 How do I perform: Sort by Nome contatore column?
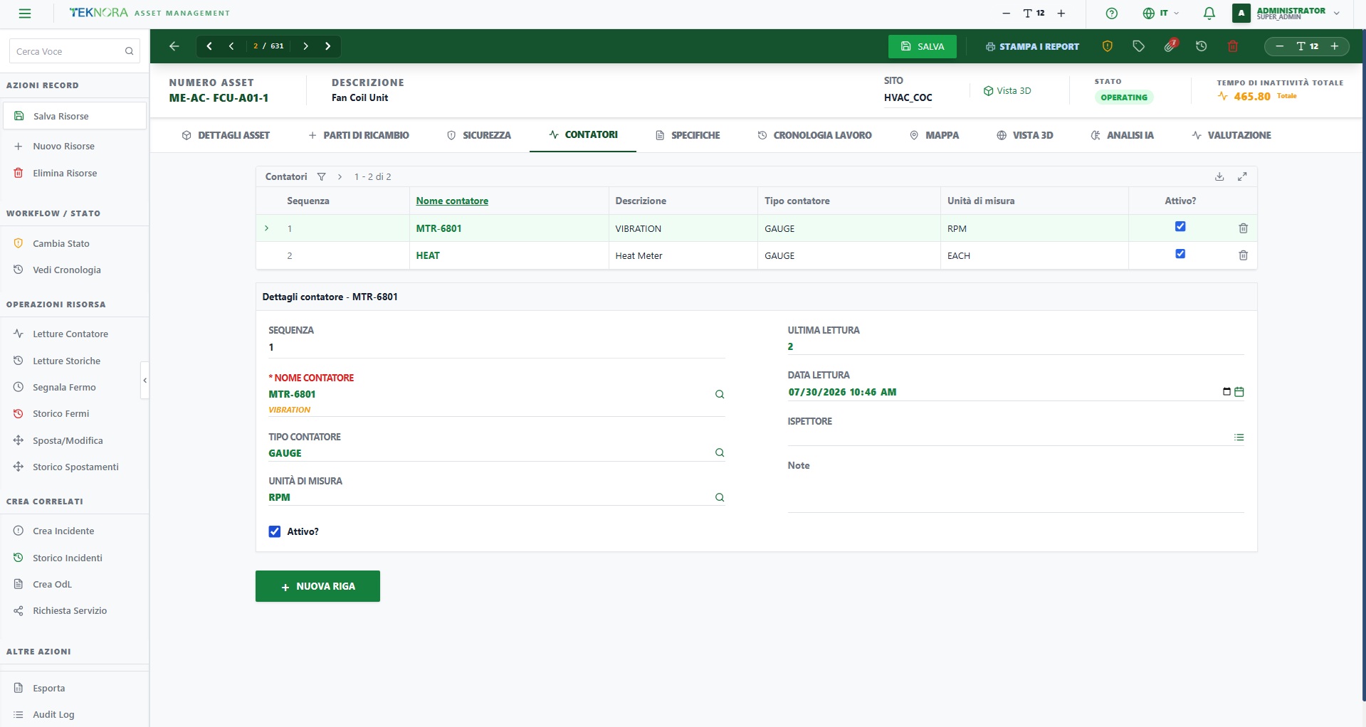pos(452,201)
